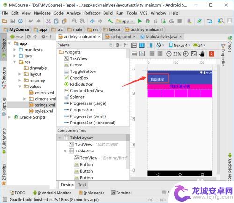The image size is (234, 203).
Task: Click the res breadcrumb item
Action: click(93, 29)
